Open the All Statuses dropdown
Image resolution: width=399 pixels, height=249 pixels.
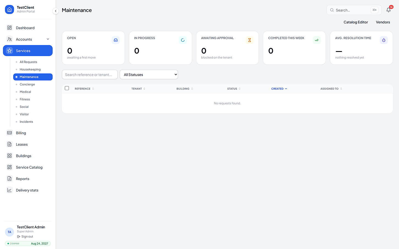point(149,74)
